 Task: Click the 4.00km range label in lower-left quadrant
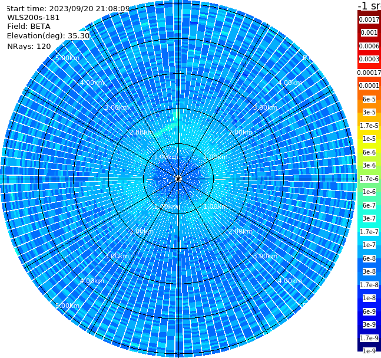pyautogui.click(x=92, y=281)
